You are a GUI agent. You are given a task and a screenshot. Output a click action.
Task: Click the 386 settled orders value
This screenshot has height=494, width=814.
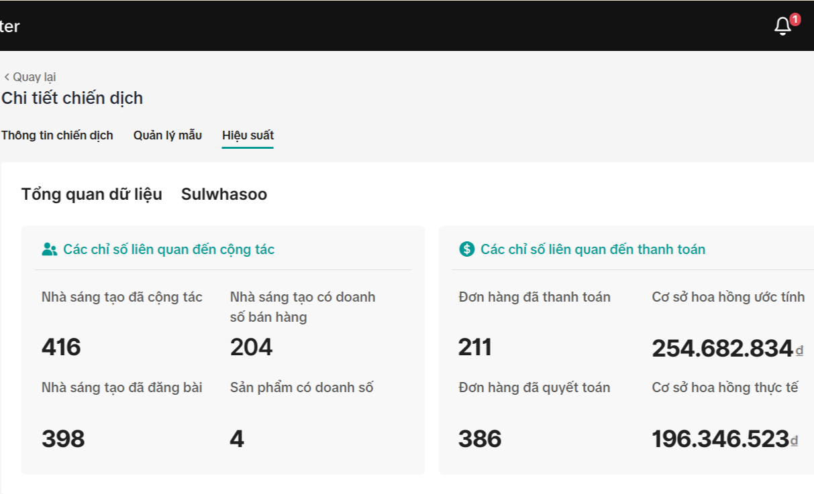[480, 439]
